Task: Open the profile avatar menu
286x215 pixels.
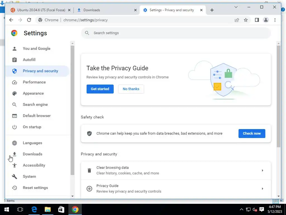Action: [266, 20]
